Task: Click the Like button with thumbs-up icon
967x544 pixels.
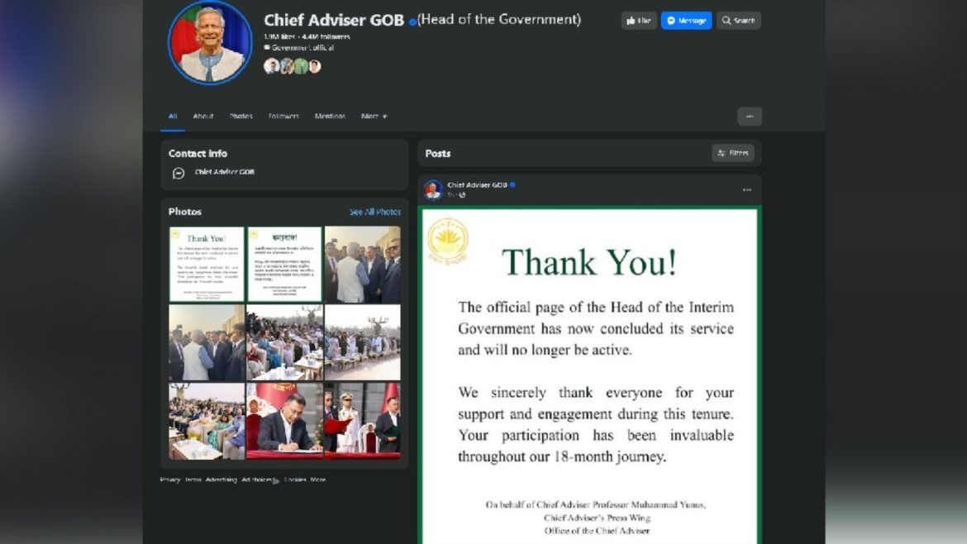Action: click(639, 21)
